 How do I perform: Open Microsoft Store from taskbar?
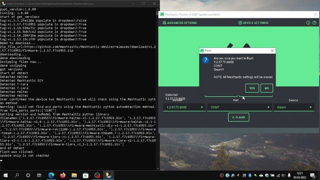click(x=85, y=175)
